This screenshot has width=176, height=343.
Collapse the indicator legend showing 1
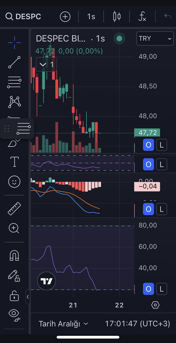click(x=46, y=65)
